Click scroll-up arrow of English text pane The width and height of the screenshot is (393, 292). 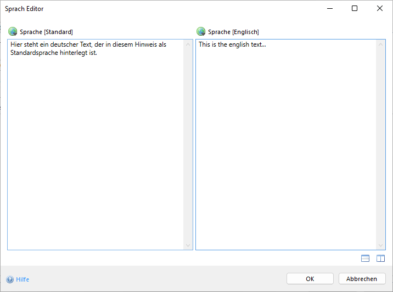pos(381,44)
